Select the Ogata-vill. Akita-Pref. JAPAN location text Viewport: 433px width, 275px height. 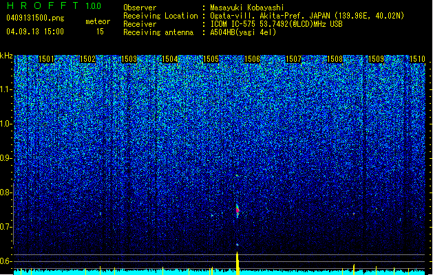point(307,16)
